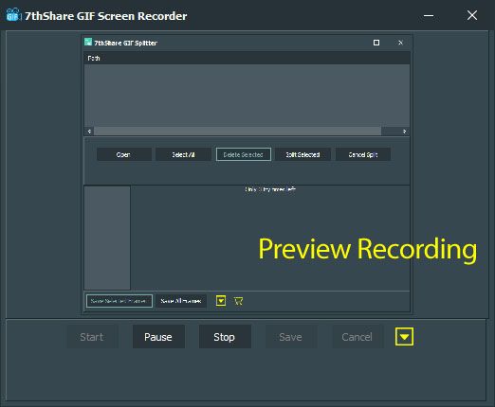Click the right scroll arrow in GIF Splitter list

404,132
